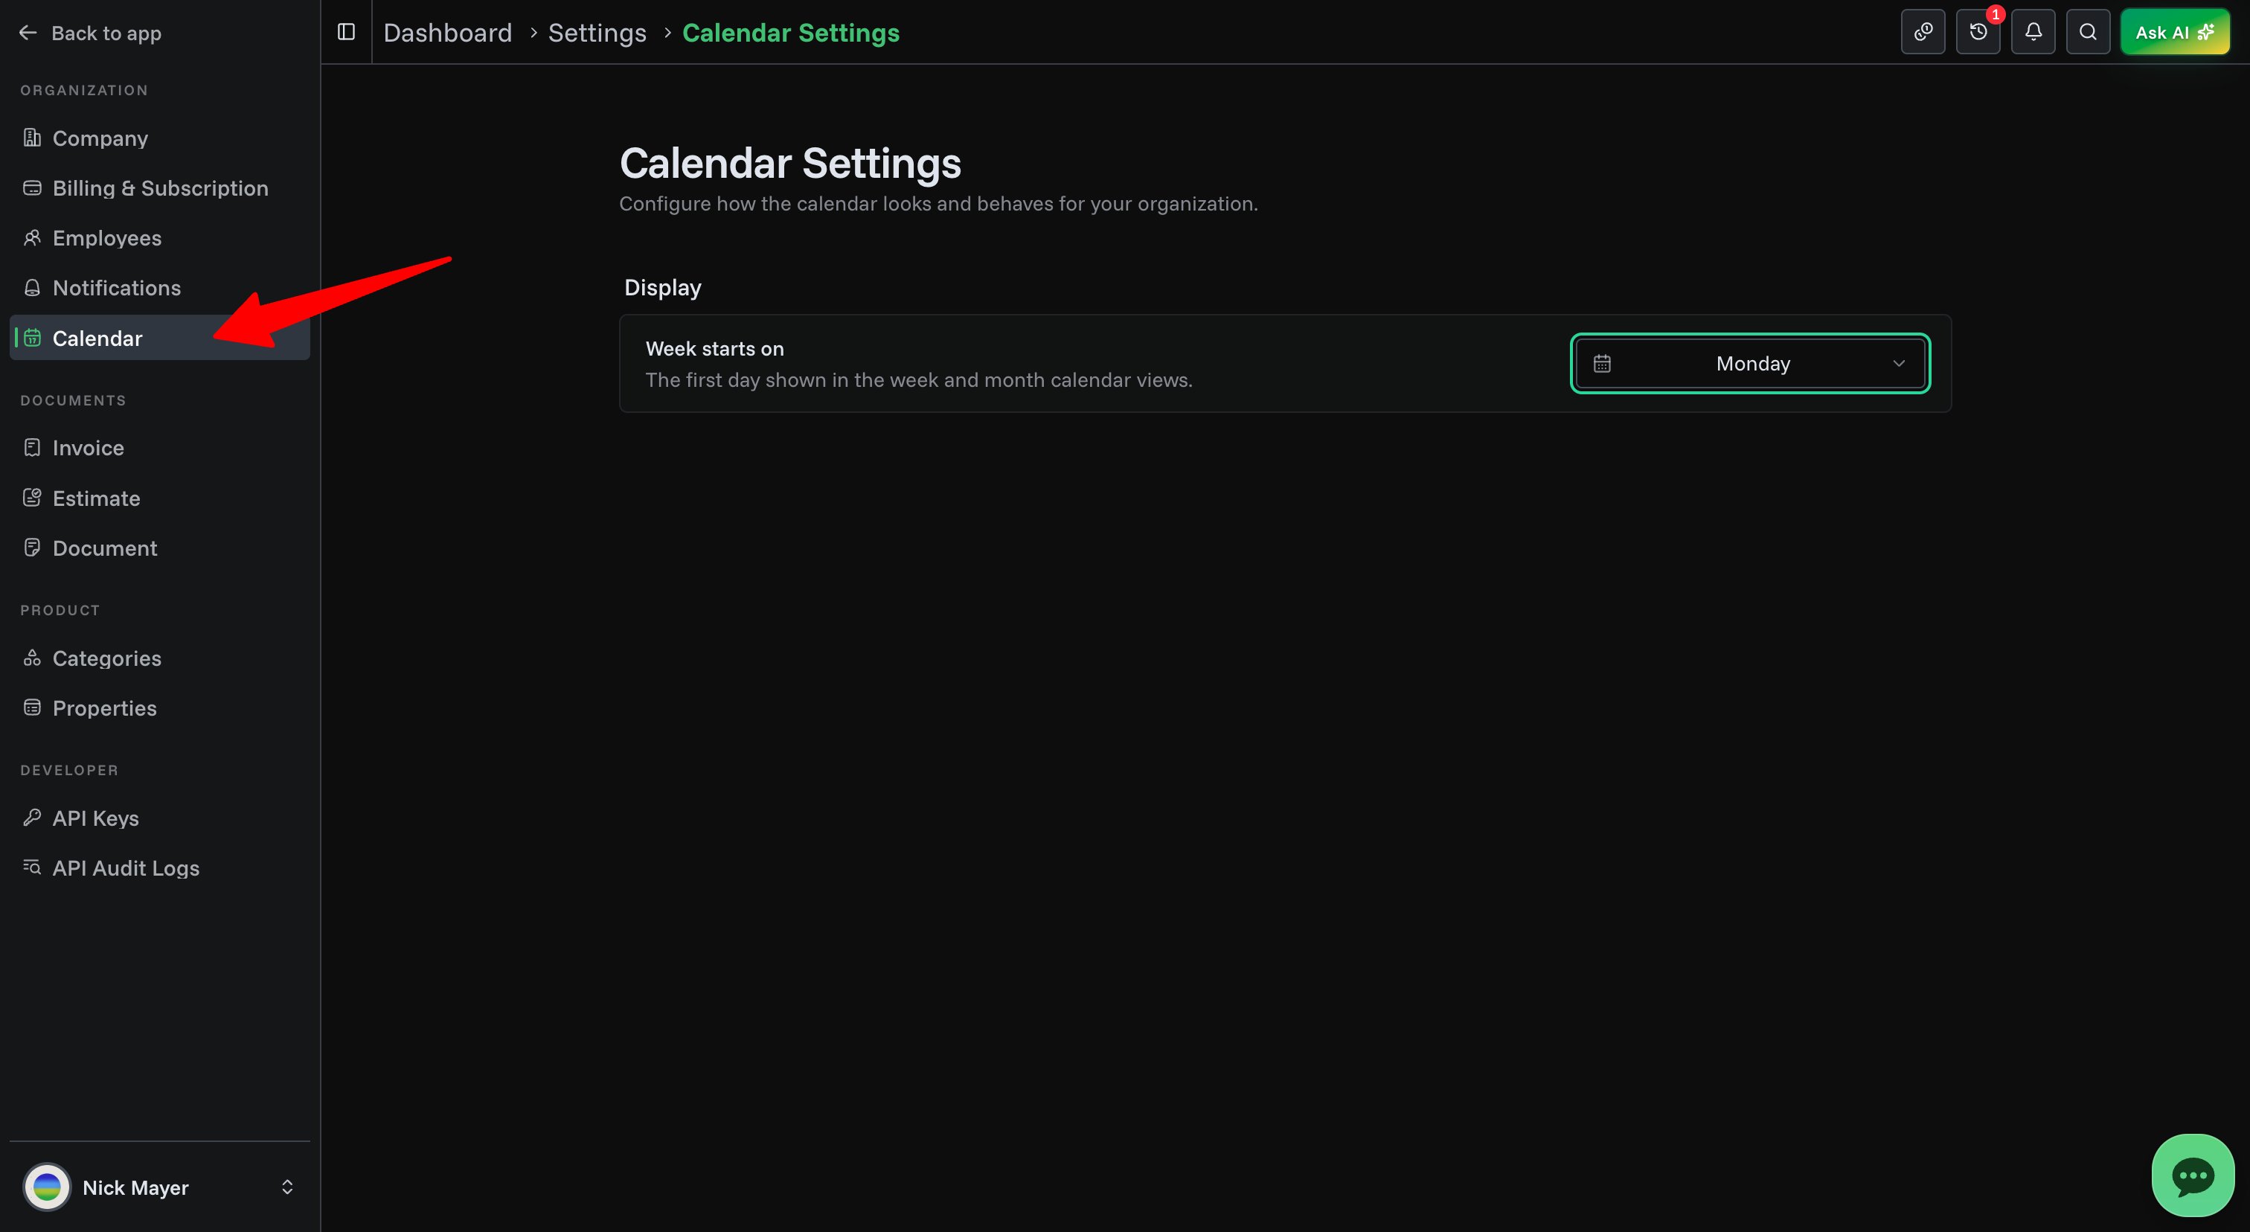Click Dashboard breadcrumb link
This screenshot has height=1232, width=2250.
click(447, 32)
